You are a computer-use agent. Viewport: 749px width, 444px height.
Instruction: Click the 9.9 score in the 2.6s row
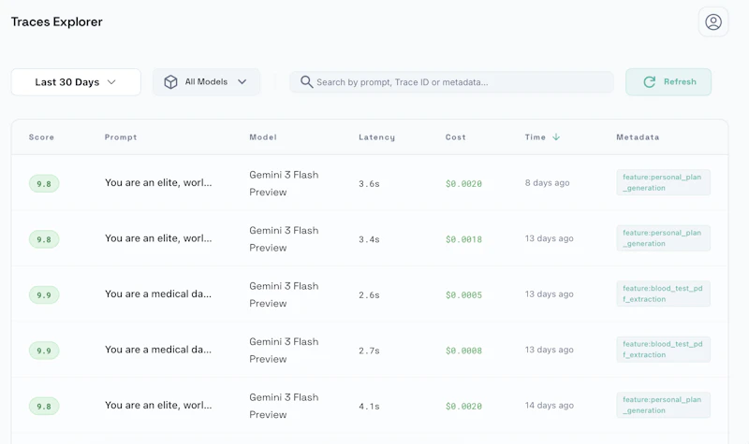44,295
